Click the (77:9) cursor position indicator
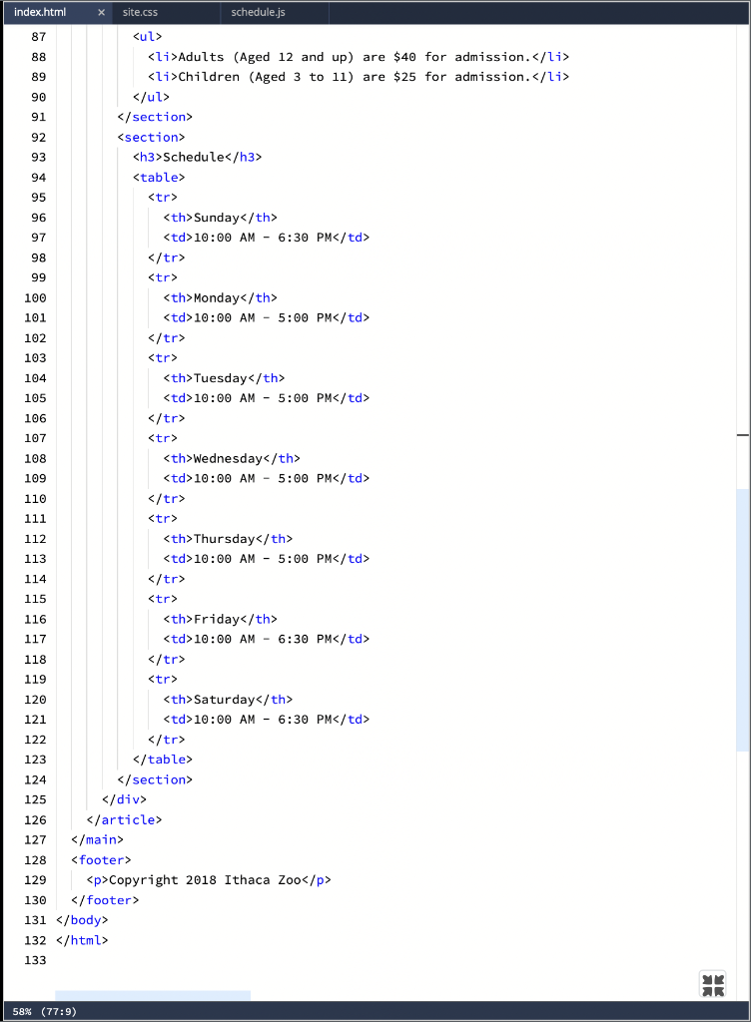Screen dimensions: 751x1022 pyautogui.click(x=59, y=1012)
